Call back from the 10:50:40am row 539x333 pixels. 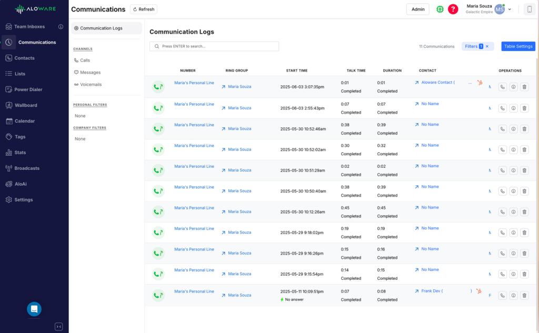point(503,191)
